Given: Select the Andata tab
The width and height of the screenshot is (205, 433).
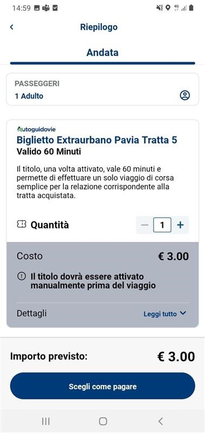Looking at the screenshot, I should (102, 53).
